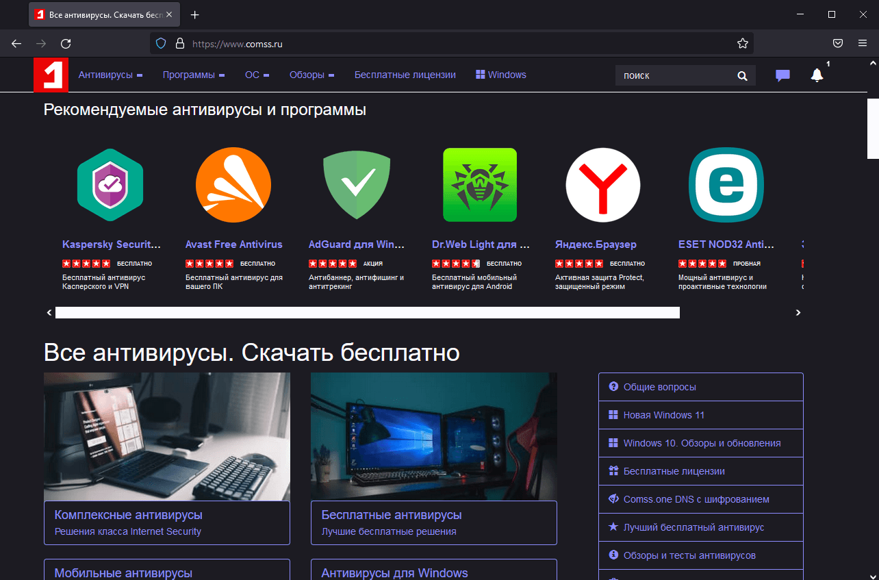
Task: Open the Avast Free Antivirus icon
Action: coord(233,185)
